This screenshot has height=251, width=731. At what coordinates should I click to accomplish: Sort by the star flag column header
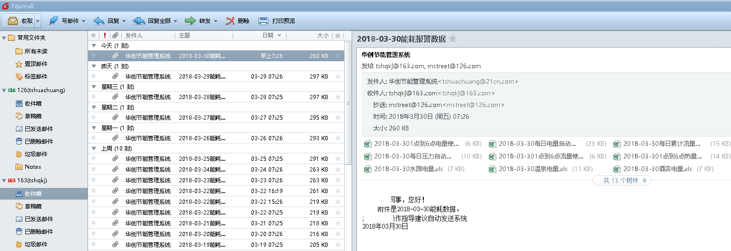pyautogui.click(x=338, y=36)
